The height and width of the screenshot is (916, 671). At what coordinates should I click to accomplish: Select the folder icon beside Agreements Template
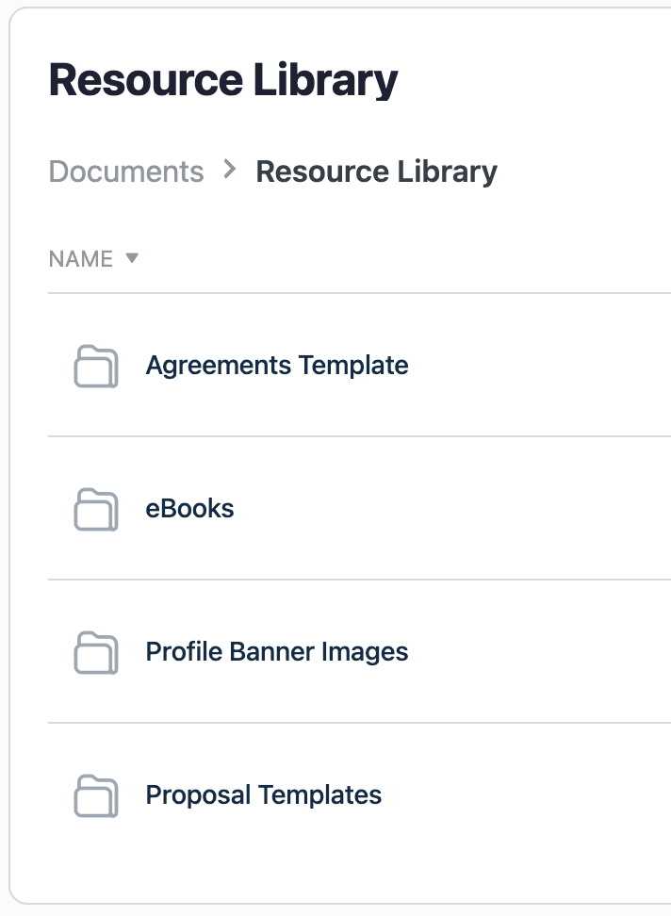click(x=94, y=367)
